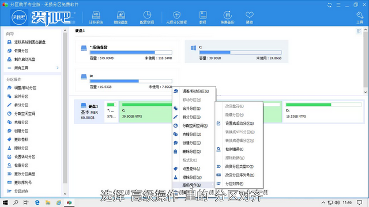Viewport: 369px width, 207px height.
Task: Choose 检测错误 in the submenu
Action: (x=239, y=149)
